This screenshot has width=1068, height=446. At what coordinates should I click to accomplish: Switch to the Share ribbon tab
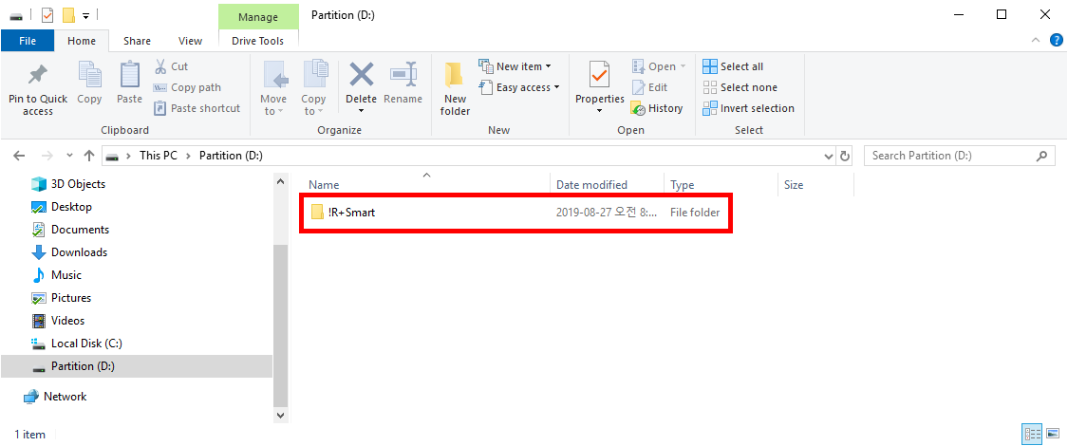[137, 41]
